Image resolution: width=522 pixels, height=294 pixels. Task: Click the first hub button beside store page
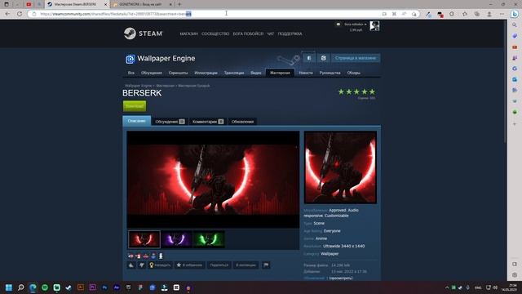point(309,58)
